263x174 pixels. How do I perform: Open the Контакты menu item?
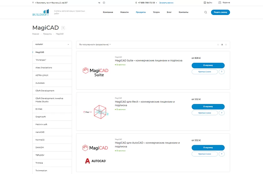point(183,12)
